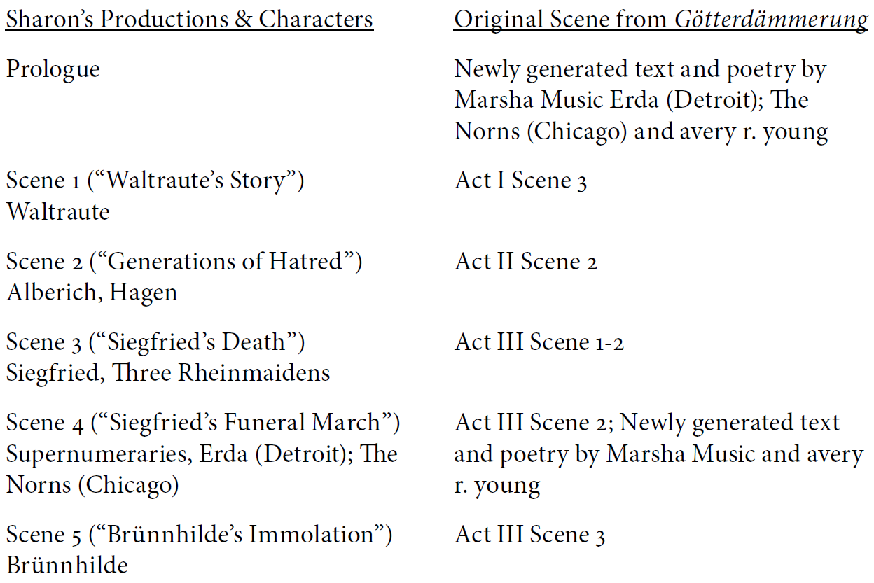Image resolution: width=874 pixels, height=583 pixels.
Task: Click the "Siegfried, Three Rheinmaidens" line
Action: point(168,373)
